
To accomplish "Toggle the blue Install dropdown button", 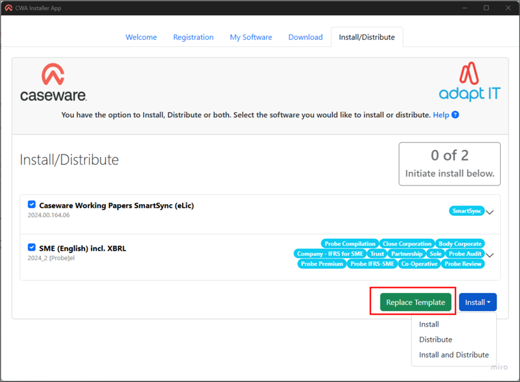I will pos(477,302).
